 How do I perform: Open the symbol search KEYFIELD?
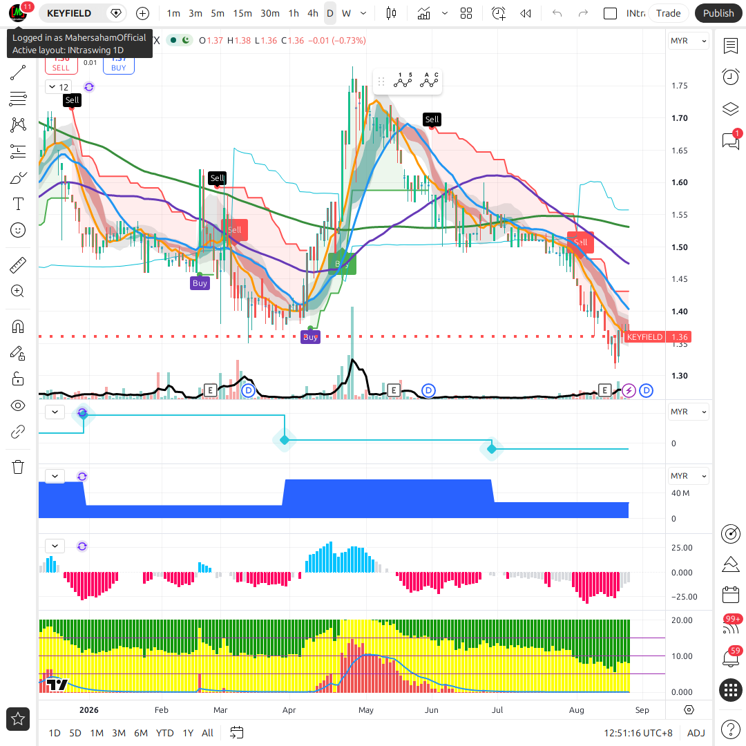(x=69, y=13)
